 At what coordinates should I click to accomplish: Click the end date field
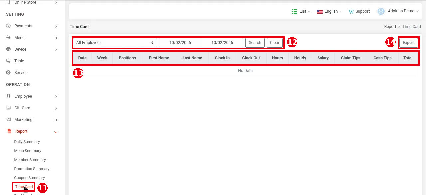coord(222,43)
